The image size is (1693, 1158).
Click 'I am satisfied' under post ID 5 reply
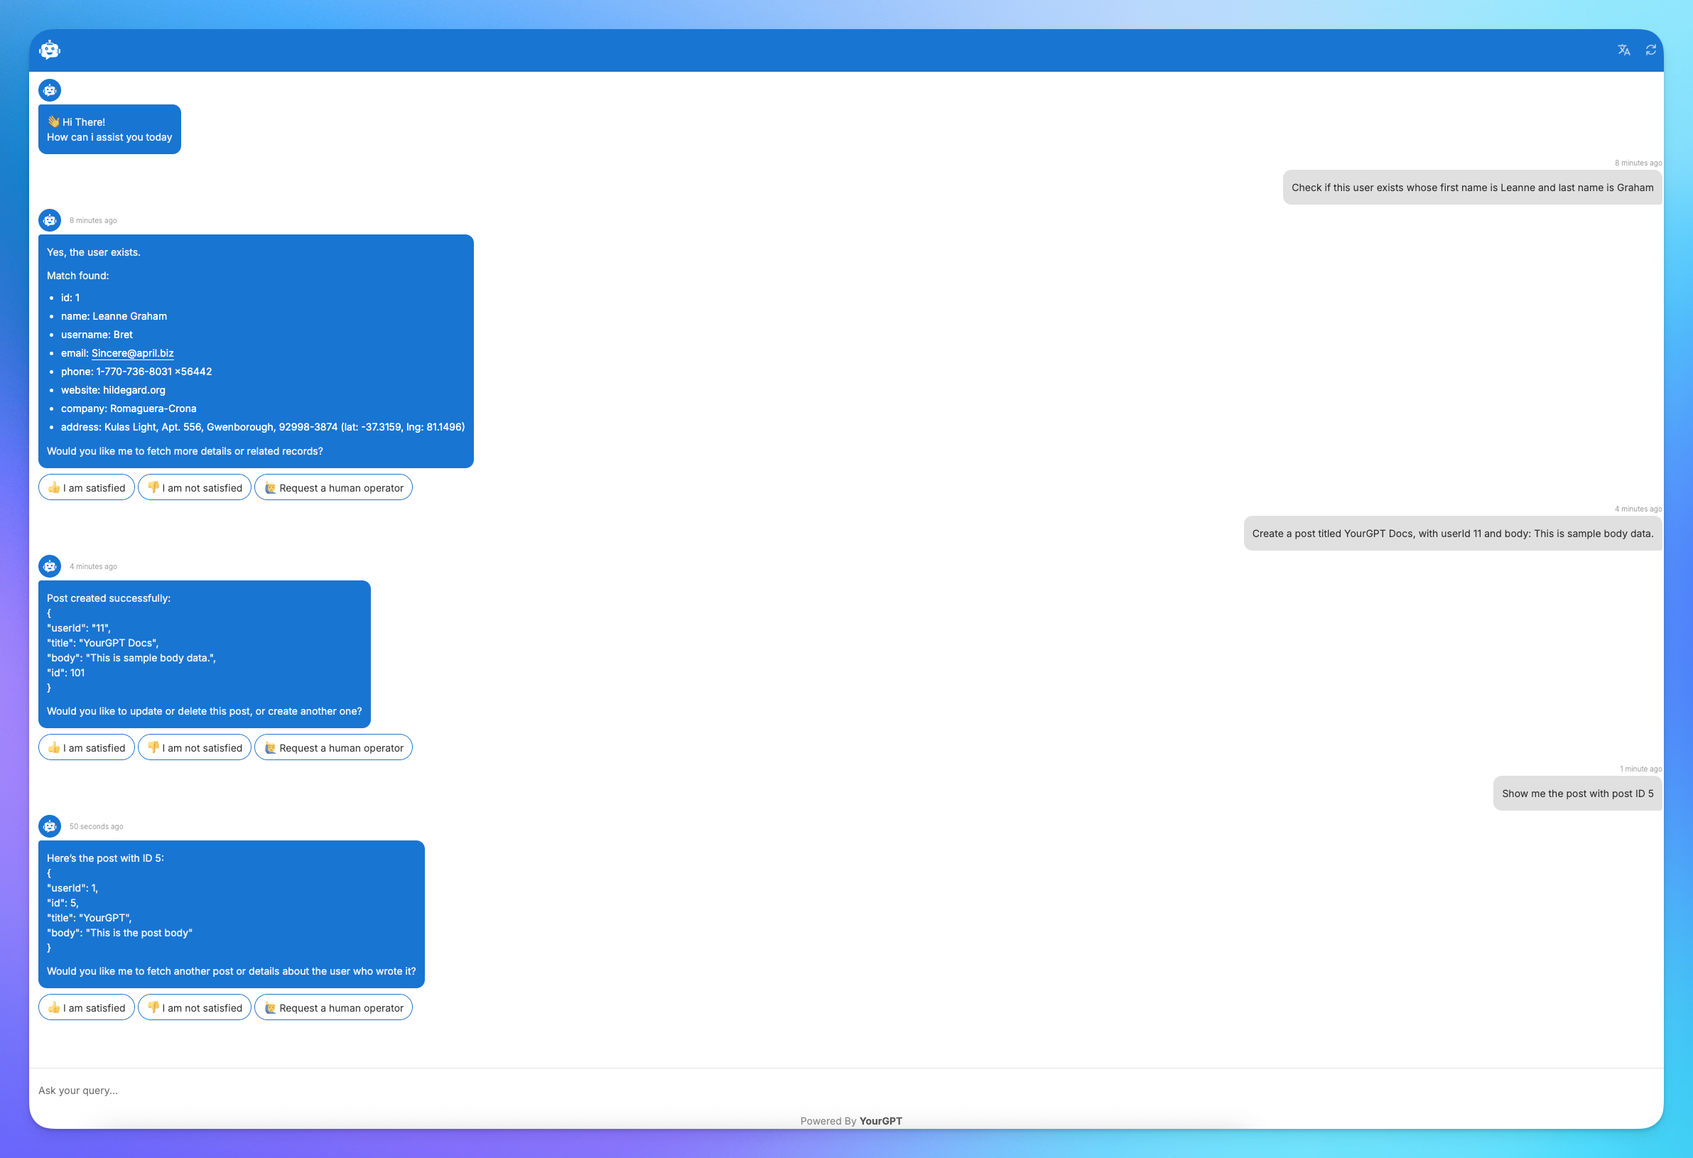point(87,1008)
